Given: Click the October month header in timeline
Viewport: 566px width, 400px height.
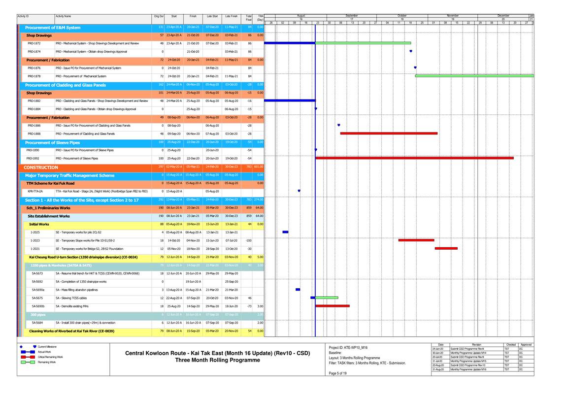Looking at the screenshot, I should [x=402, y=16].
